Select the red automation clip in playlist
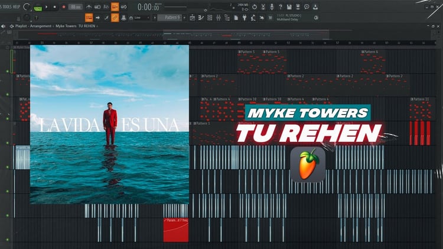Image resolution: width=443 pixels, height=249 pixels. tap(176, 230)
